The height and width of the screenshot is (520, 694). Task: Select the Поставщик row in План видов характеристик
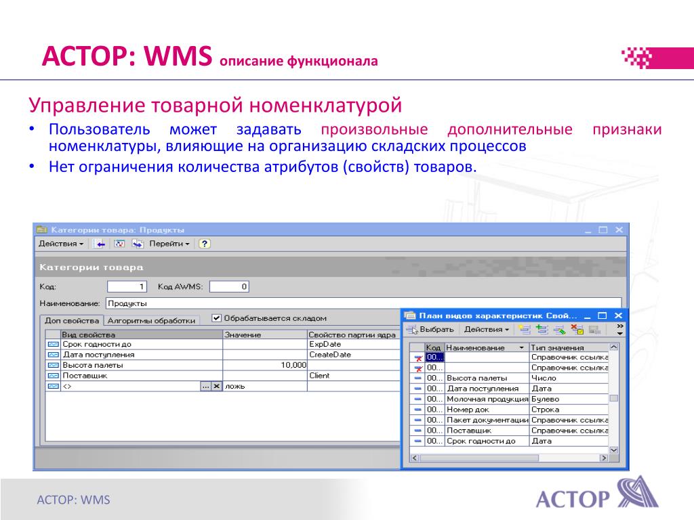509,431
